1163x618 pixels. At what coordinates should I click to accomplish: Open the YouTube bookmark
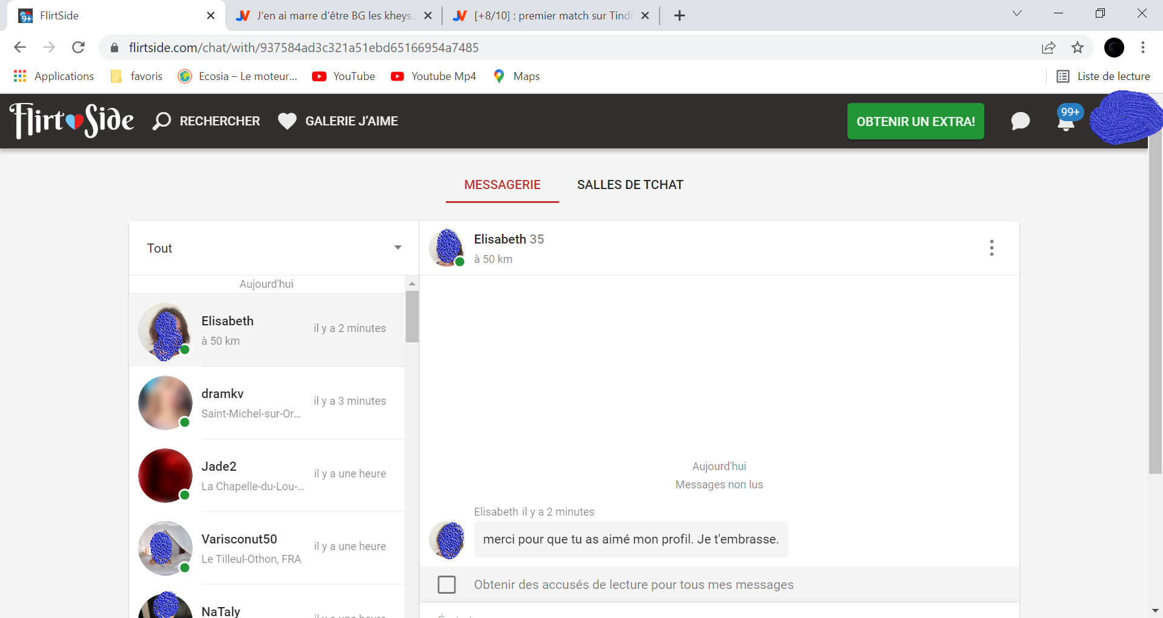343,76
